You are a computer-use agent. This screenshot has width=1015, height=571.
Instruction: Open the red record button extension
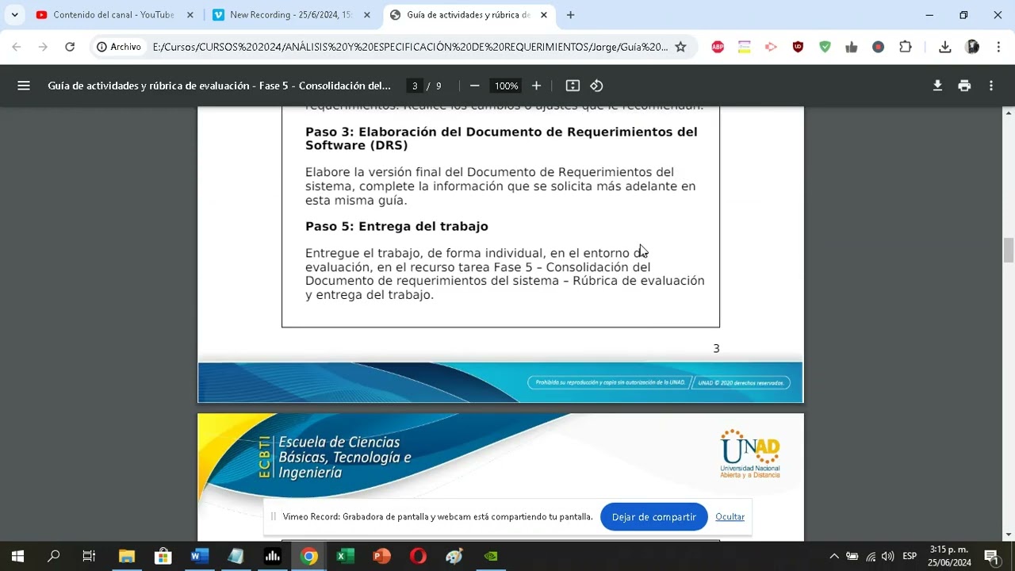(878, 47)
